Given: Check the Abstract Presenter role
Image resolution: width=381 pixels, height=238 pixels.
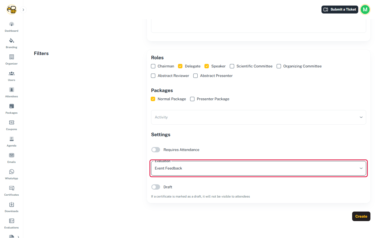Looking at the screenshot, I should pos(196,76).
